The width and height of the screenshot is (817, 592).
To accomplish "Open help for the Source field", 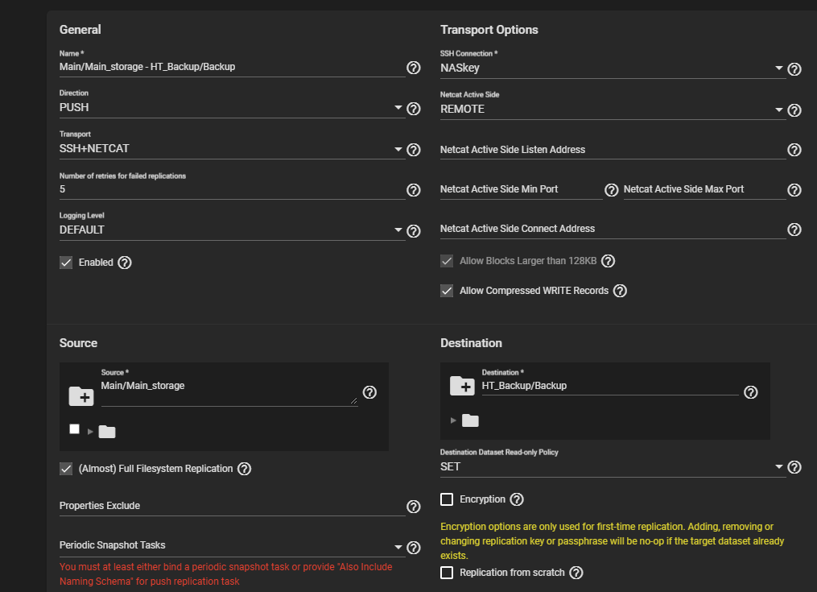I will point(369,392).
